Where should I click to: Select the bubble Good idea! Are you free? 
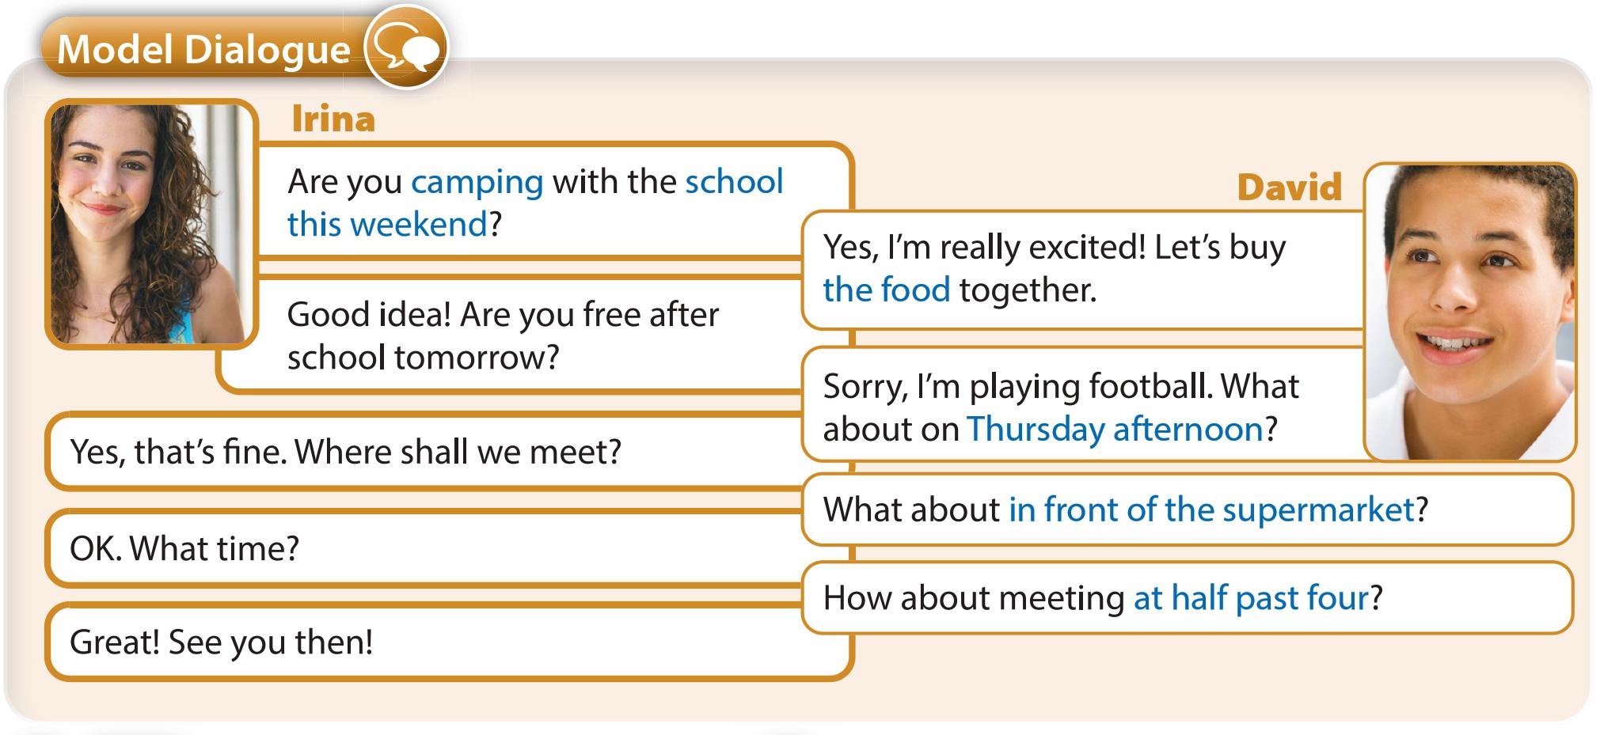coord(511,335)
